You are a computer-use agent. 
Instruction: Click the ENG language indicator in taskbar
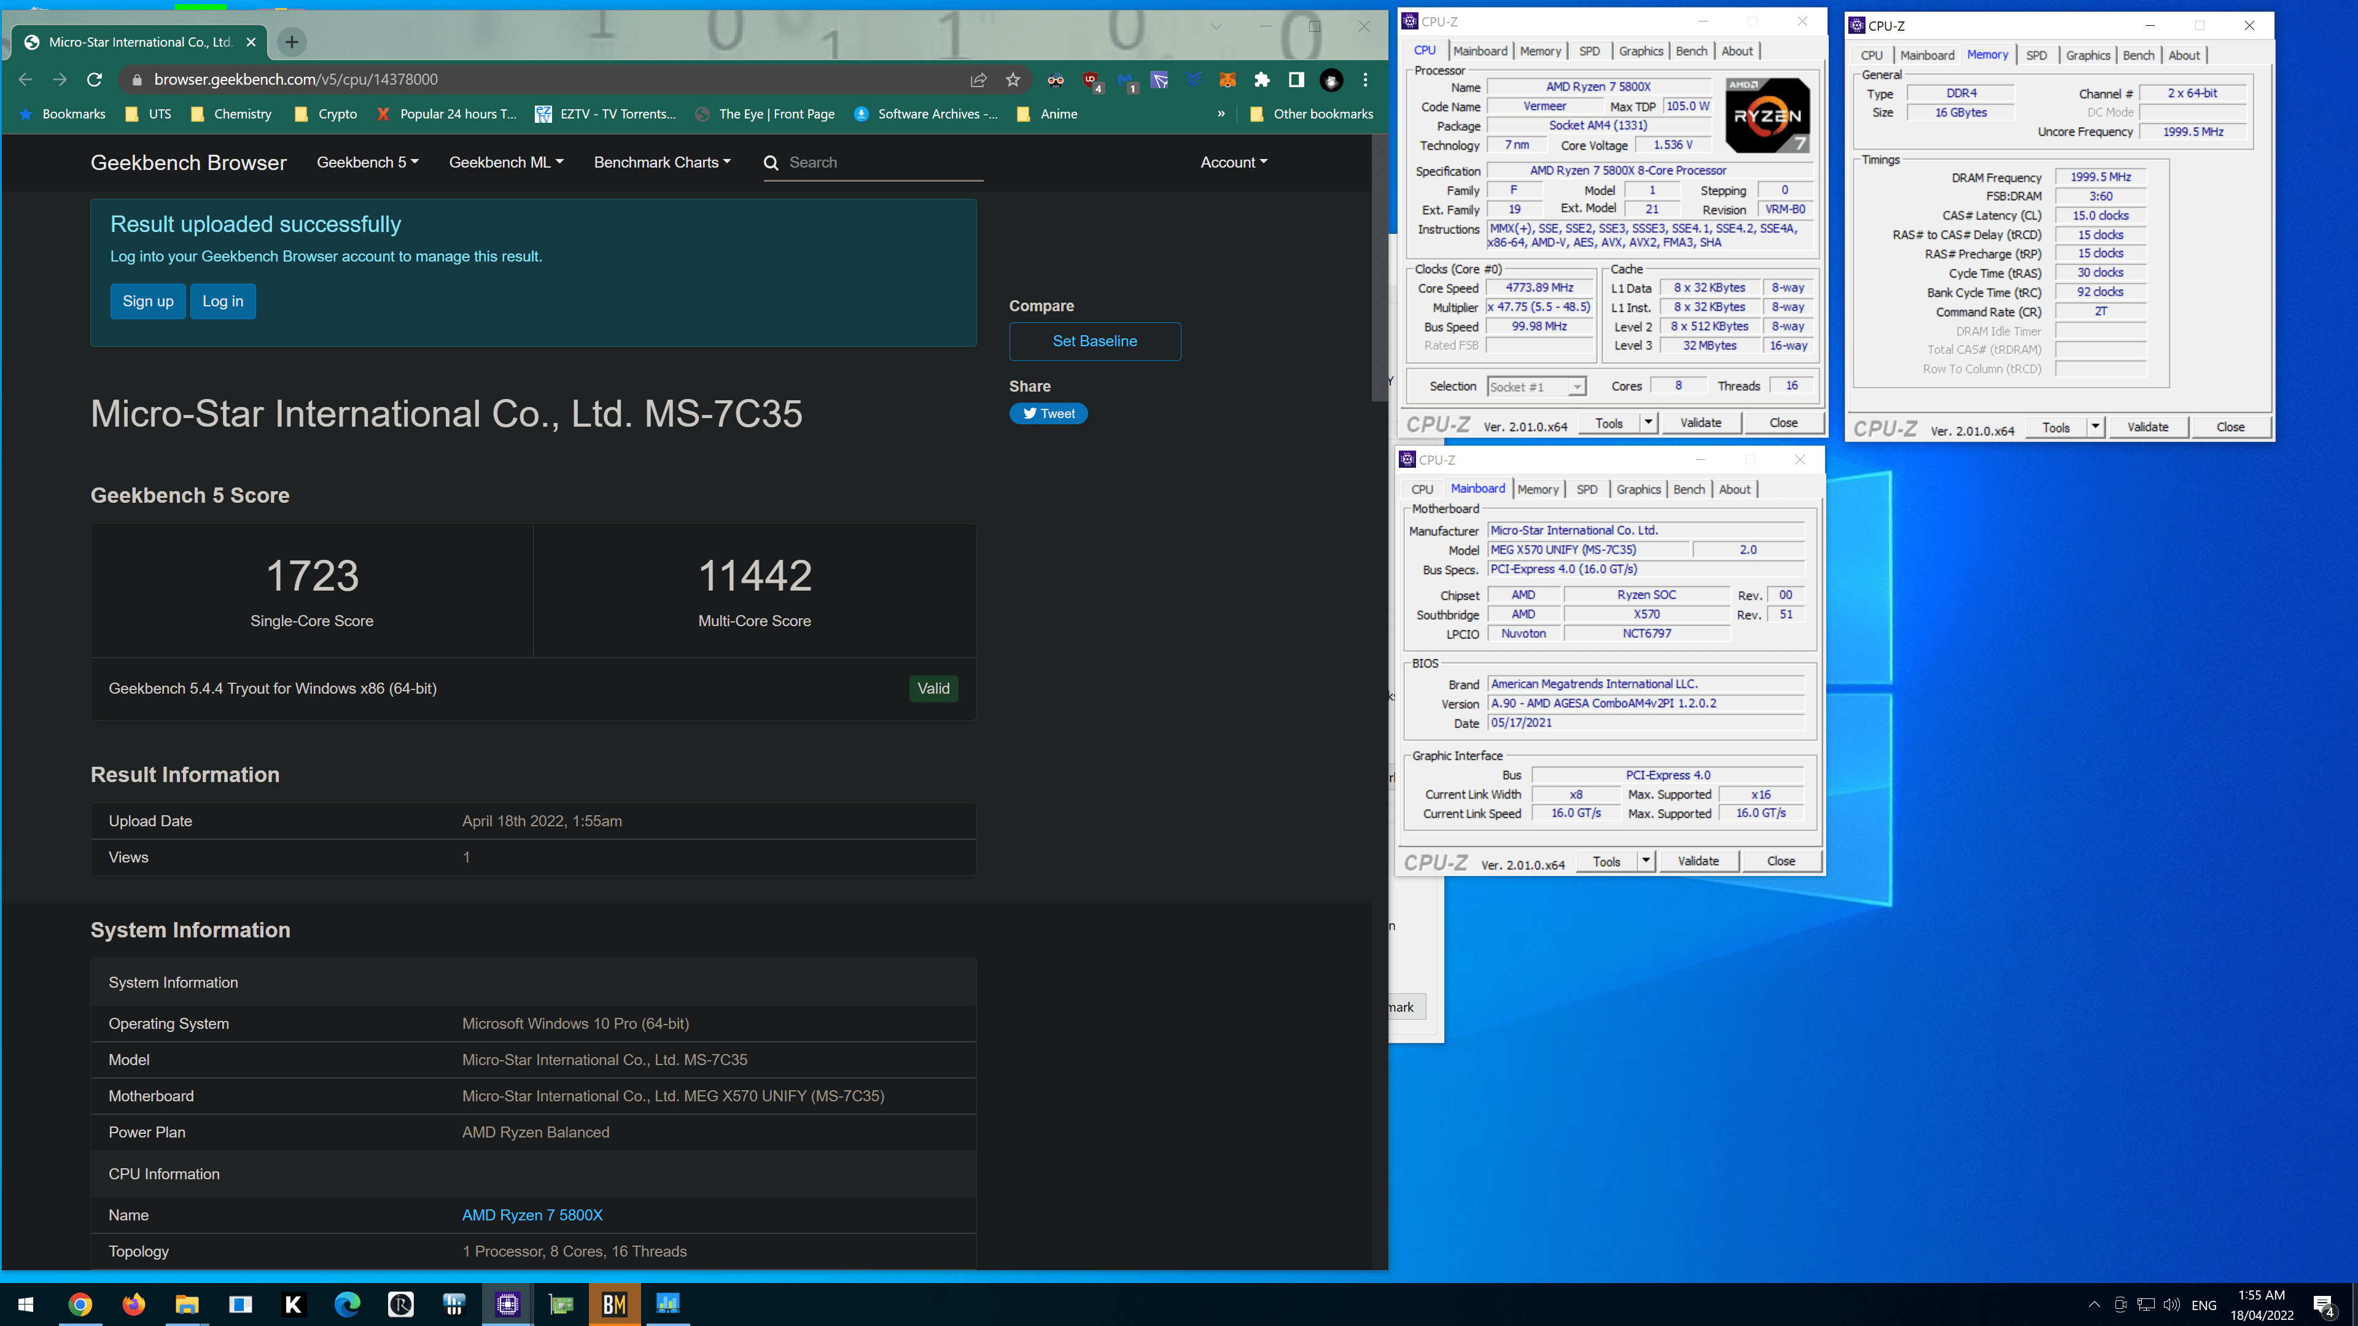[2204, 1305]
